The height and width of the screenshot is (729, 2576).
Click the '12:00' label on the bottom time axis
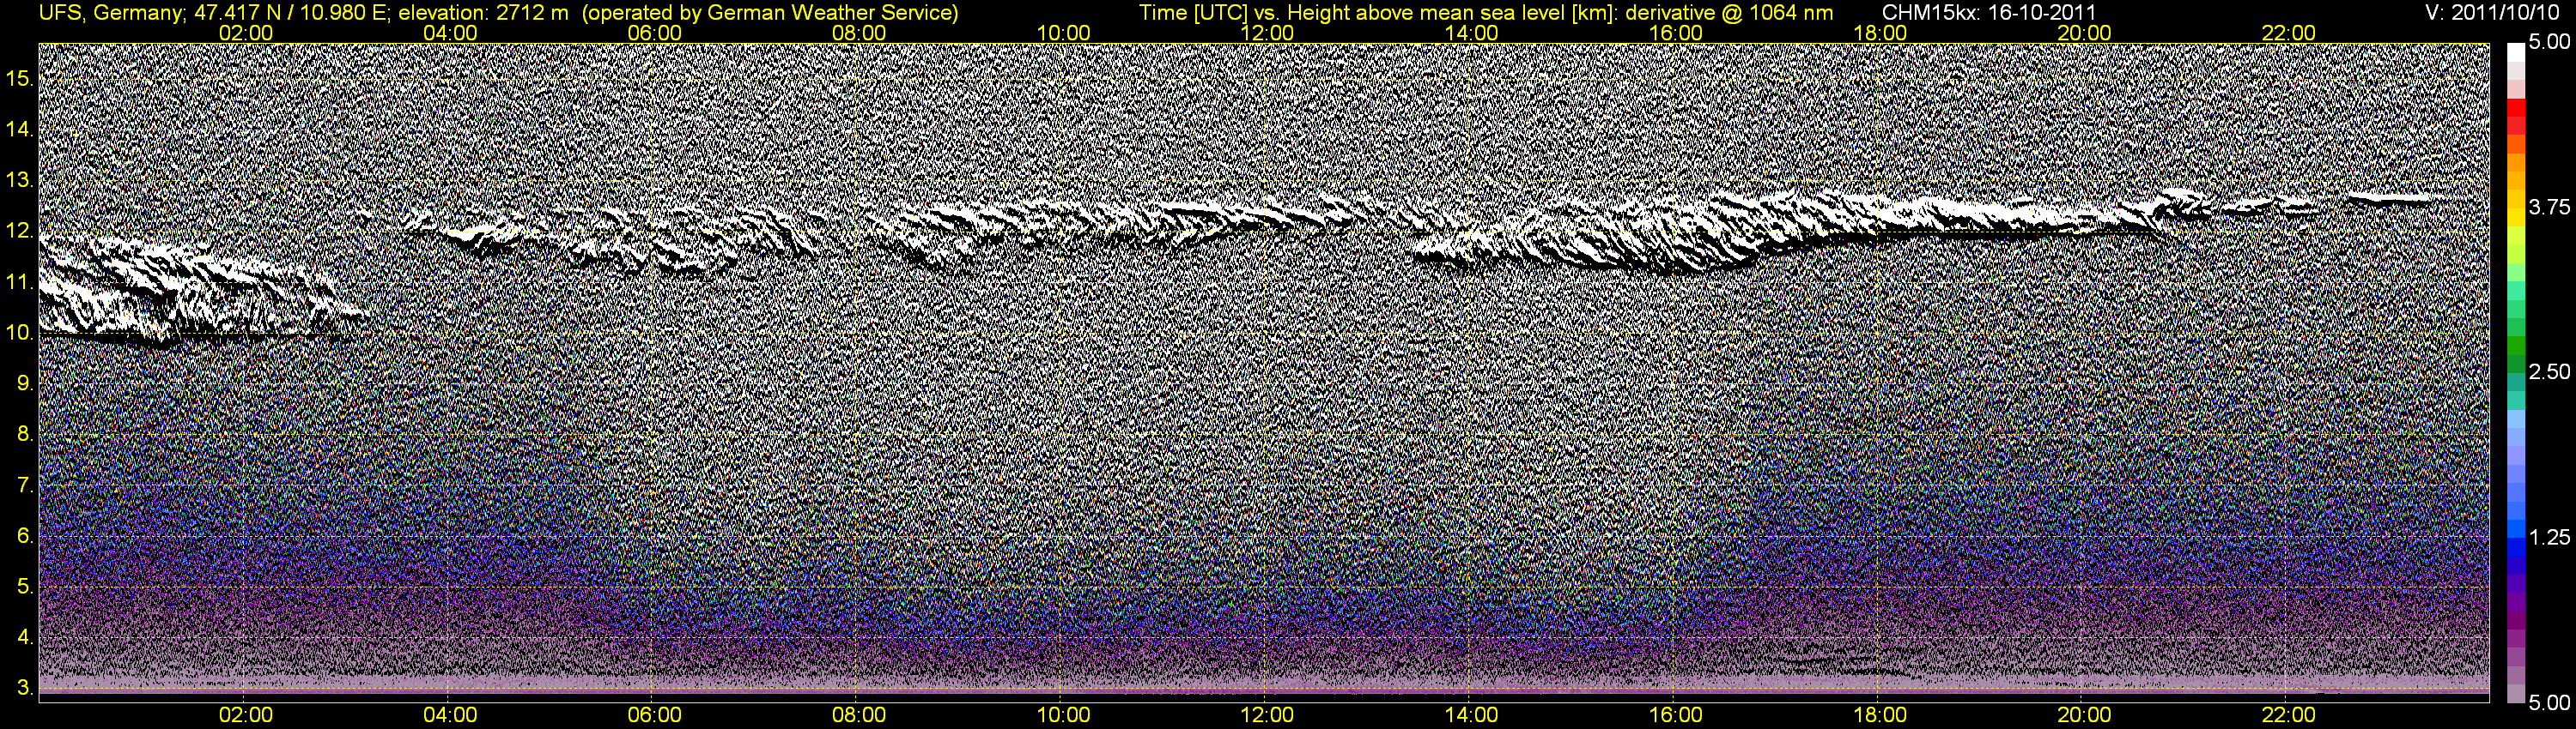pyautogui.click(x=1267, y=715)
